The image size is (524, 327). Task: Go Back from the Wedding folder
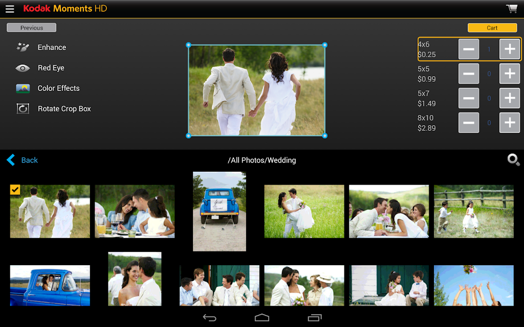coord(22,160)
